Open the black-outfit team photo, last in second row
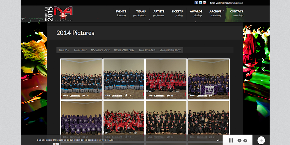Viewport: 290px width, 145px height. coord(208,118)
